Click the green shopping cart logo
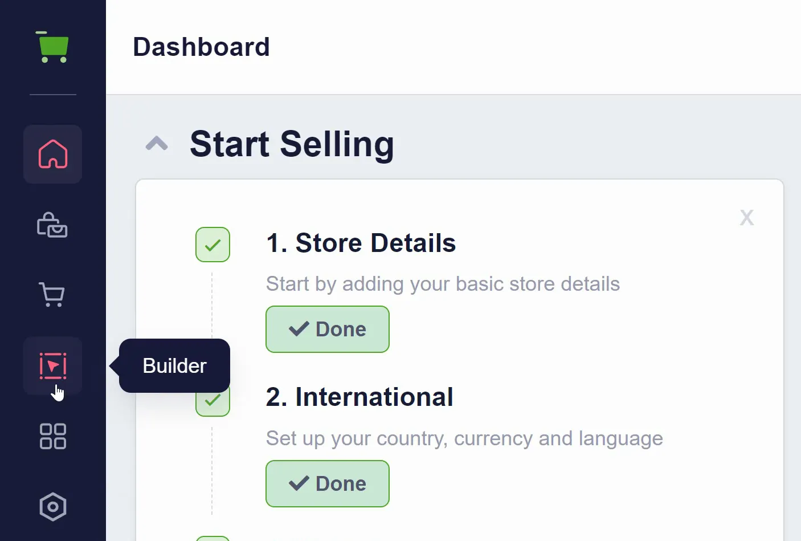This screenshot has height=541, width=801. (52, 47)
